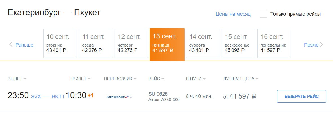The height and width of the screenshot is (119, 333).
Task: Click the right arrow next to Позже
Action: pyautogui.click(x=321, y=45)
